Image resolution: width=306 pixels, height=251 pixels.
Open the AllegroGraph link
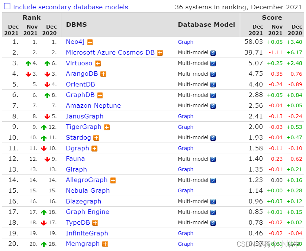(x=87, y=180)
